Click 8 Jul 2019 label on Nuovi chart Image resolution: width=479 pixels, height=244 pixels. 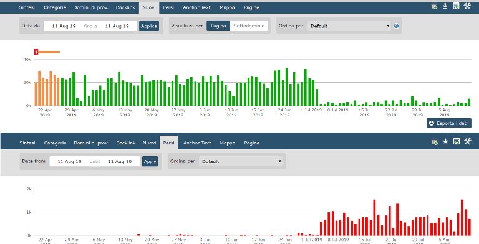(338, 110)
